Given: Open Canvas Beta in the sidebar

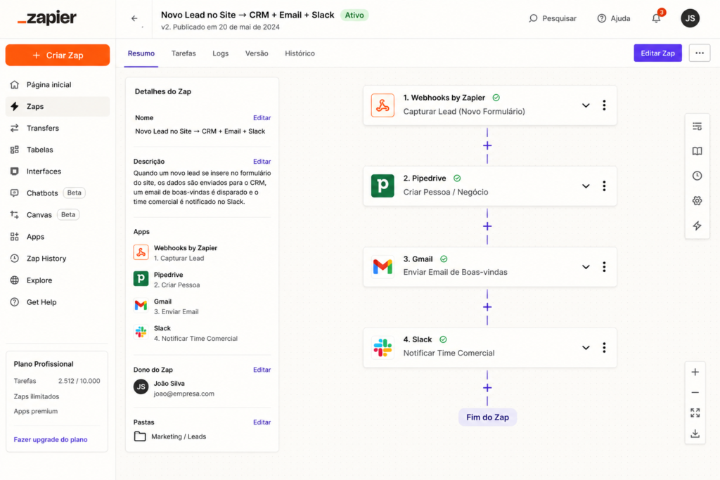Looking at the screenshot, I should [x=58, y=215].
